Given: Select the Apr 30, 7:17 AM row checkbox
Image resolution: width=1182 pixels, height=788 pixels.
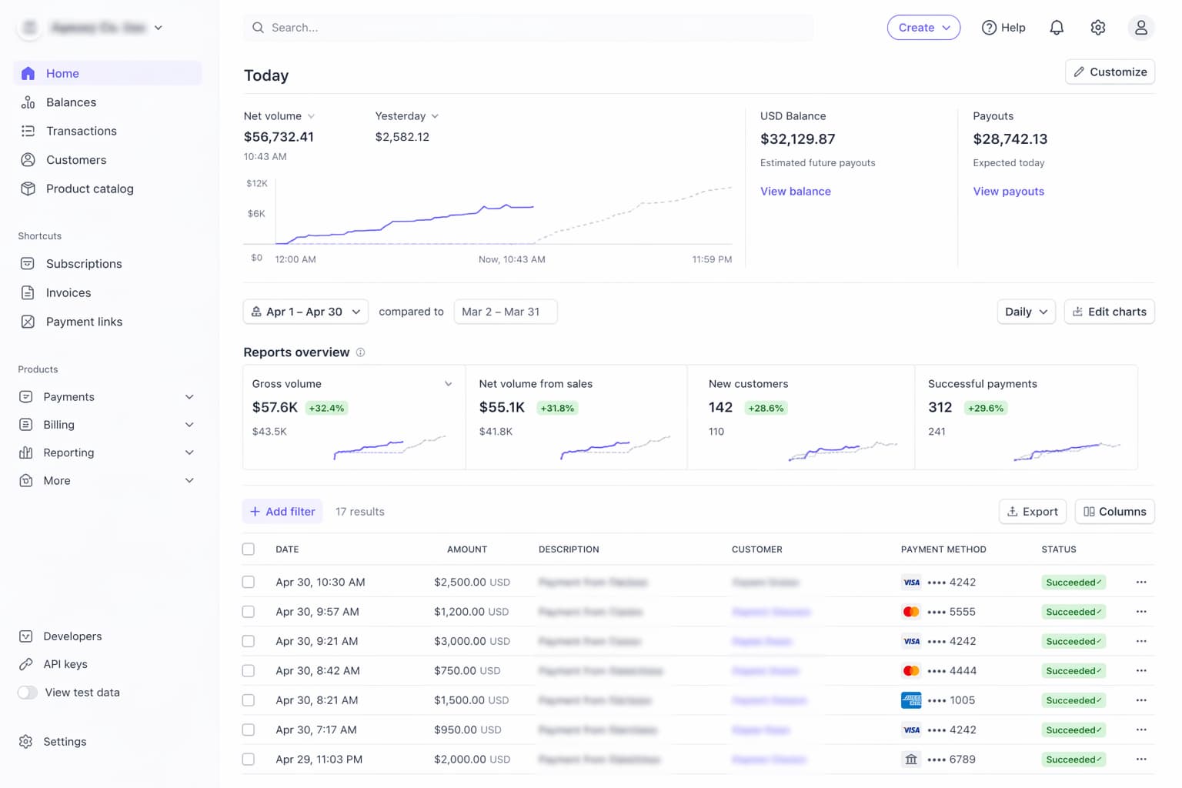Looking at the screenshot, I should click(248, 730).
